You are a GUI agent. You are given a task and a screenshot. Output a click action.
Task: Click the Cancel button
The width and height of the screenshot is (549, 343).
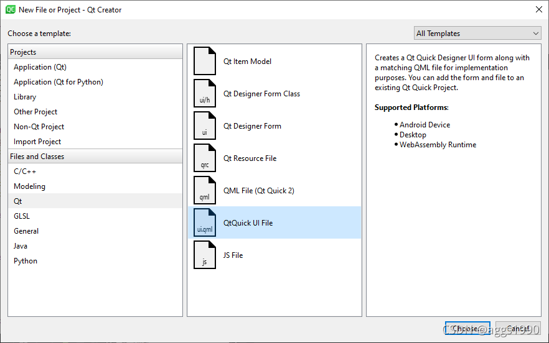518,328
